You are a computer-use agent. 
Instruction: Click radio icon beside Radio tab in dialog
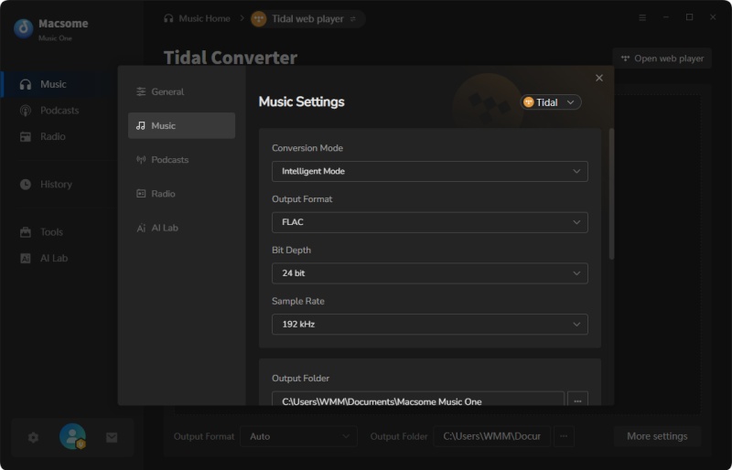pyautogui.click(x=141, y=194)
